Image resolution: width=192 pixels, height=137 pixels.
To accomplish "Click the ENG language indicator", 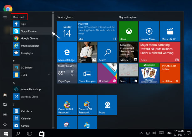I will coord(169,133).
